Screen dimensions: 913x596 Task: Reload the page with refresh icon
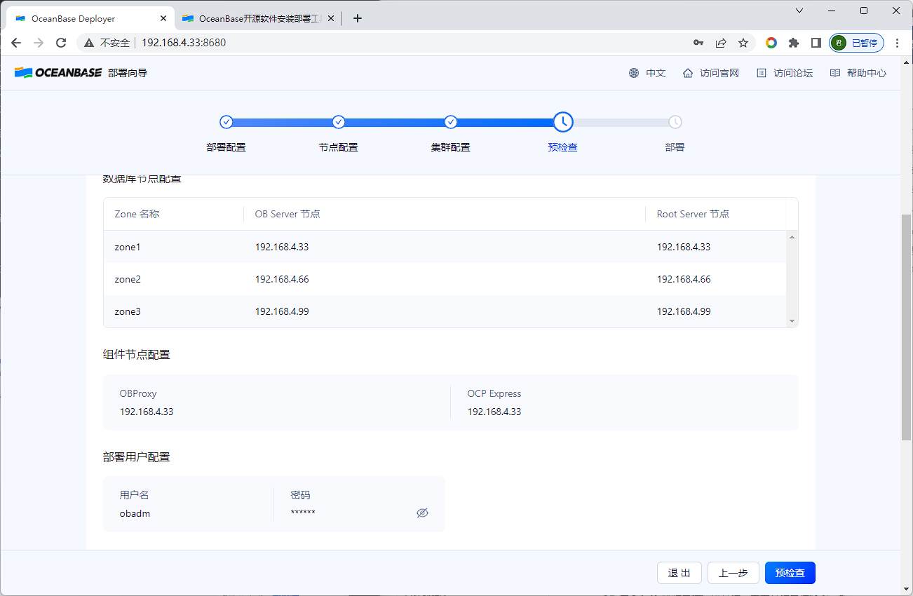point(61,43)
